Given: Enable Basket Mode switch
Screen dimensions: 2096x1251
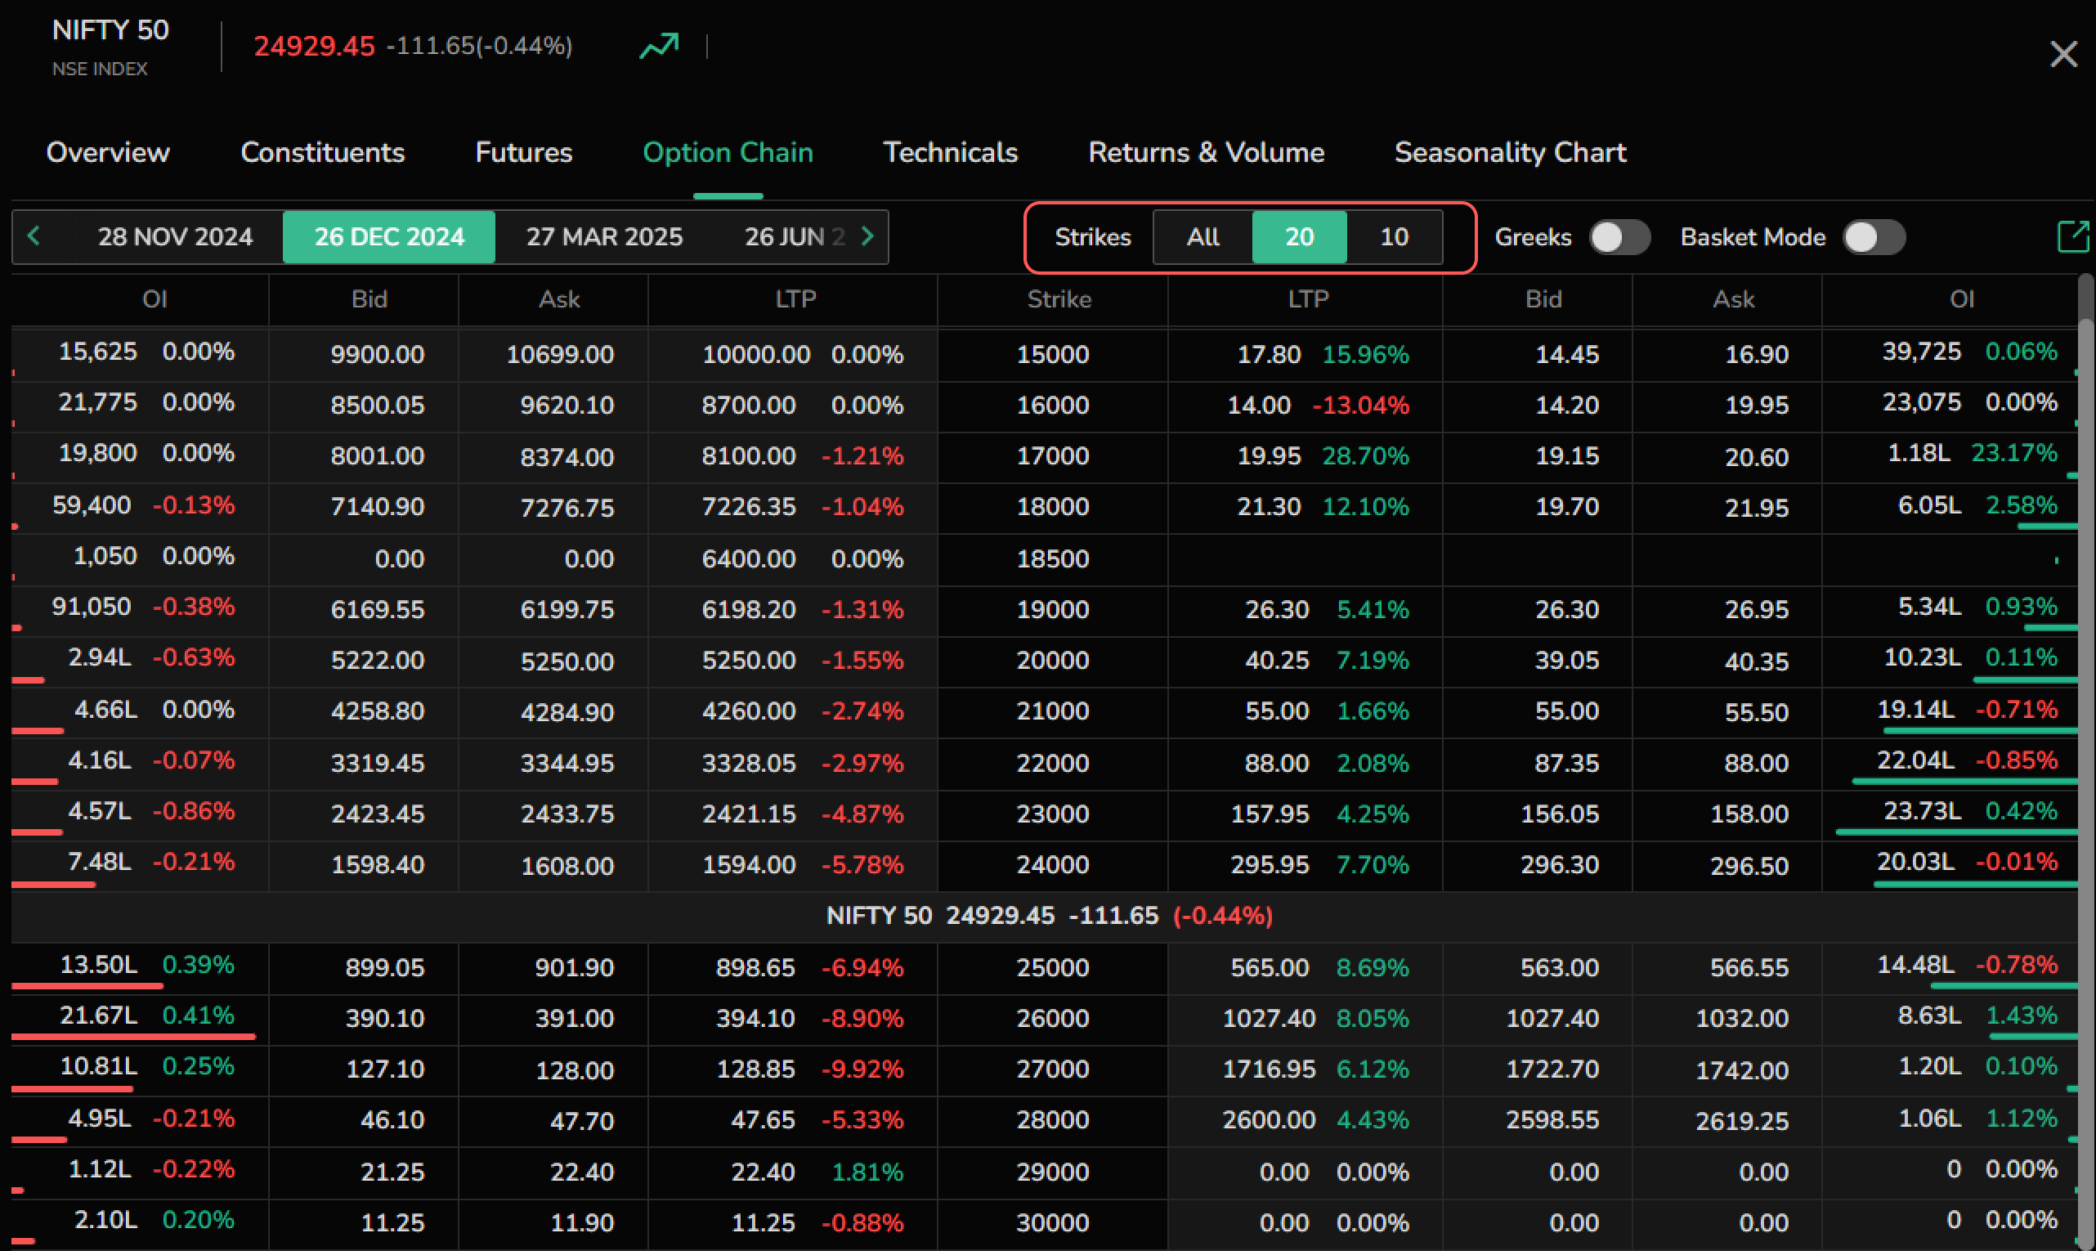Looking at the screenshot, I should (x=1874, y=237).
